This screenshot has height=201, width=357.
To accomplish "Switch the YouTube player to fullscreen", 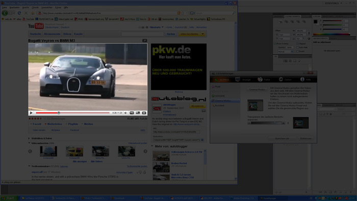I will [x=144, y=113].
